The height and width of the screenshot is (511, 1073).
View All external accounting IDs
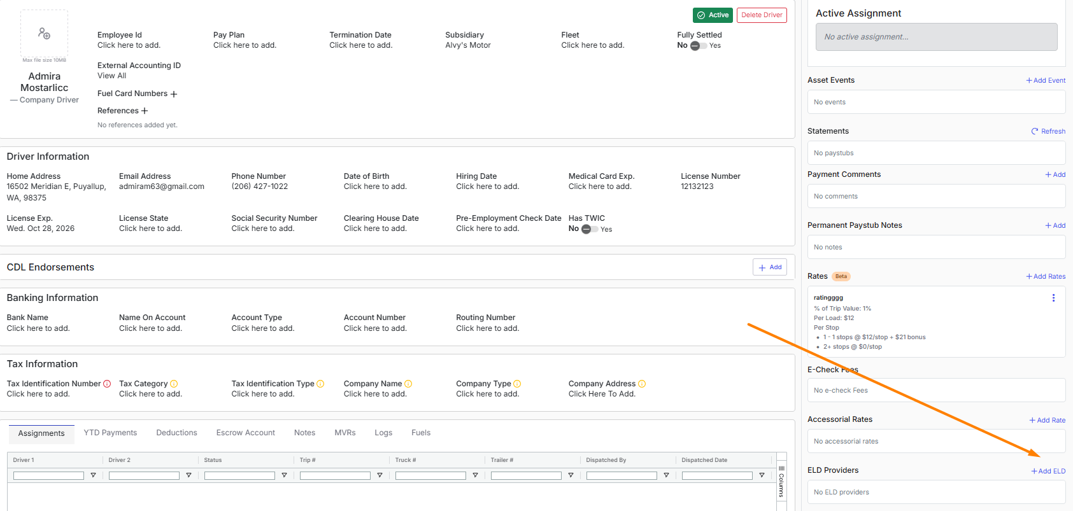[x=112, y=76]
